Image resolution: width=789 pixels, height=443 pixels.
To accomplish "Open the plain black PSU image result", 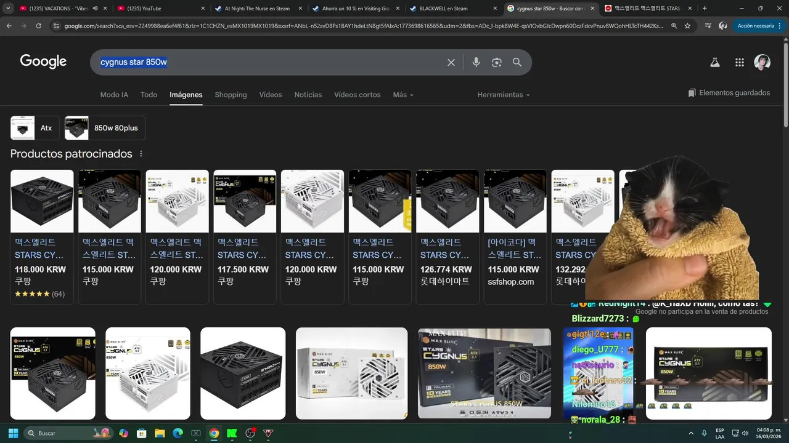I will pos(243,373).
